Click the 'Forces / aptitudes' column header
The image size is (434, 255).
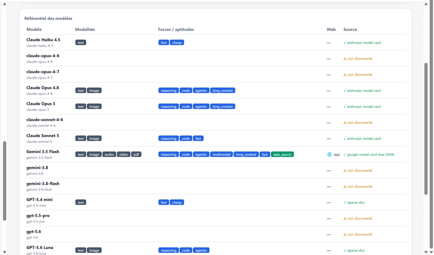tap(176, 29)
